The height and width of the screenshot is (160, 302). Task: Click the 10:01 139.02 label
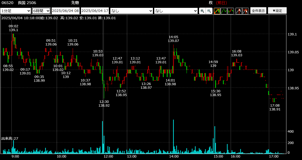click(x=58, y=68)
